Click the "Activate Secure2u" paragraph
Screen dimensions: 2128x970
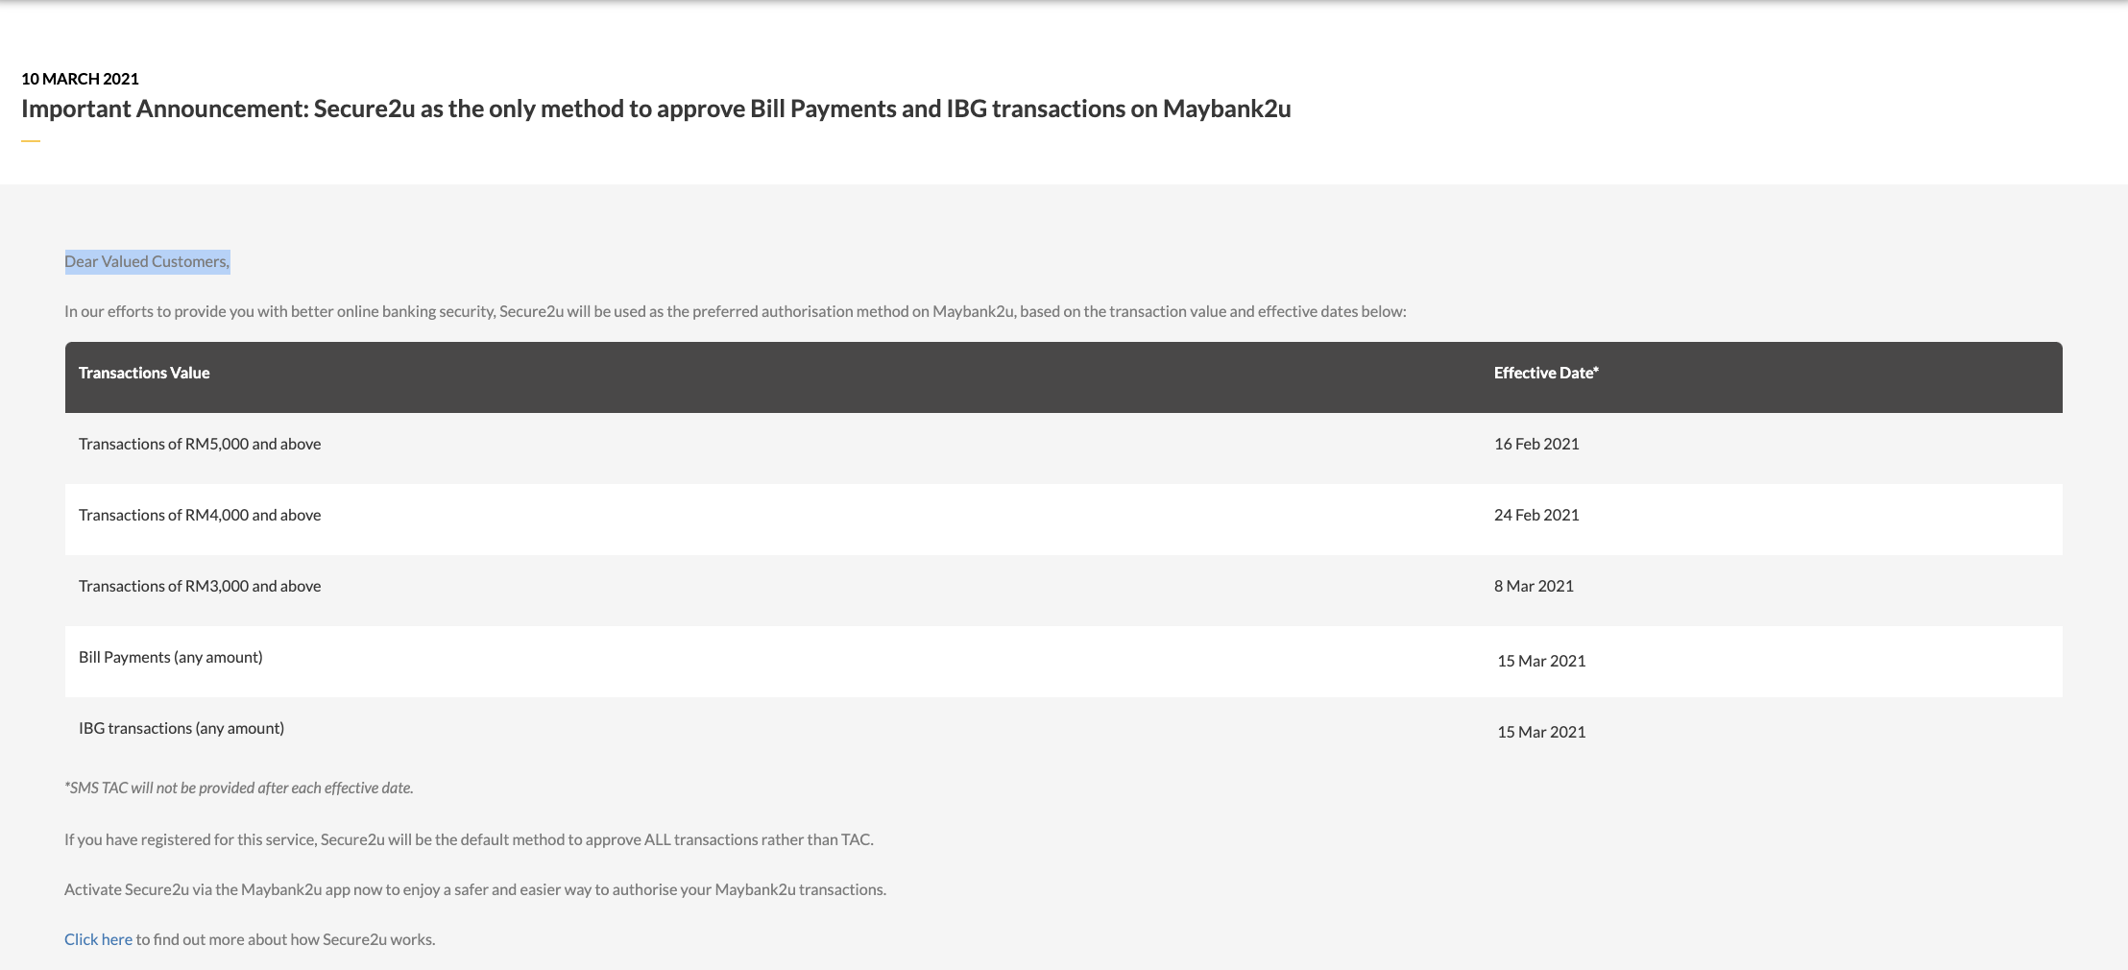(x=475, y=889)
